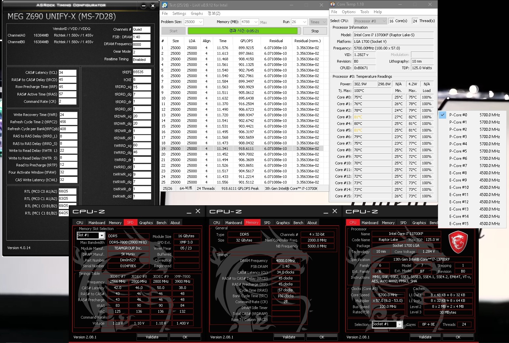Close the LinX test window

pos(321,5)
